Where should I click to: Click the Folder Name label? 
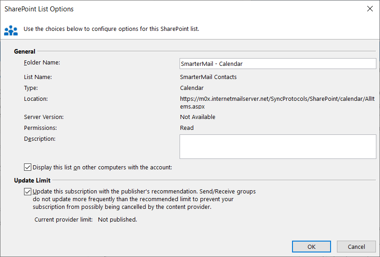42,63
